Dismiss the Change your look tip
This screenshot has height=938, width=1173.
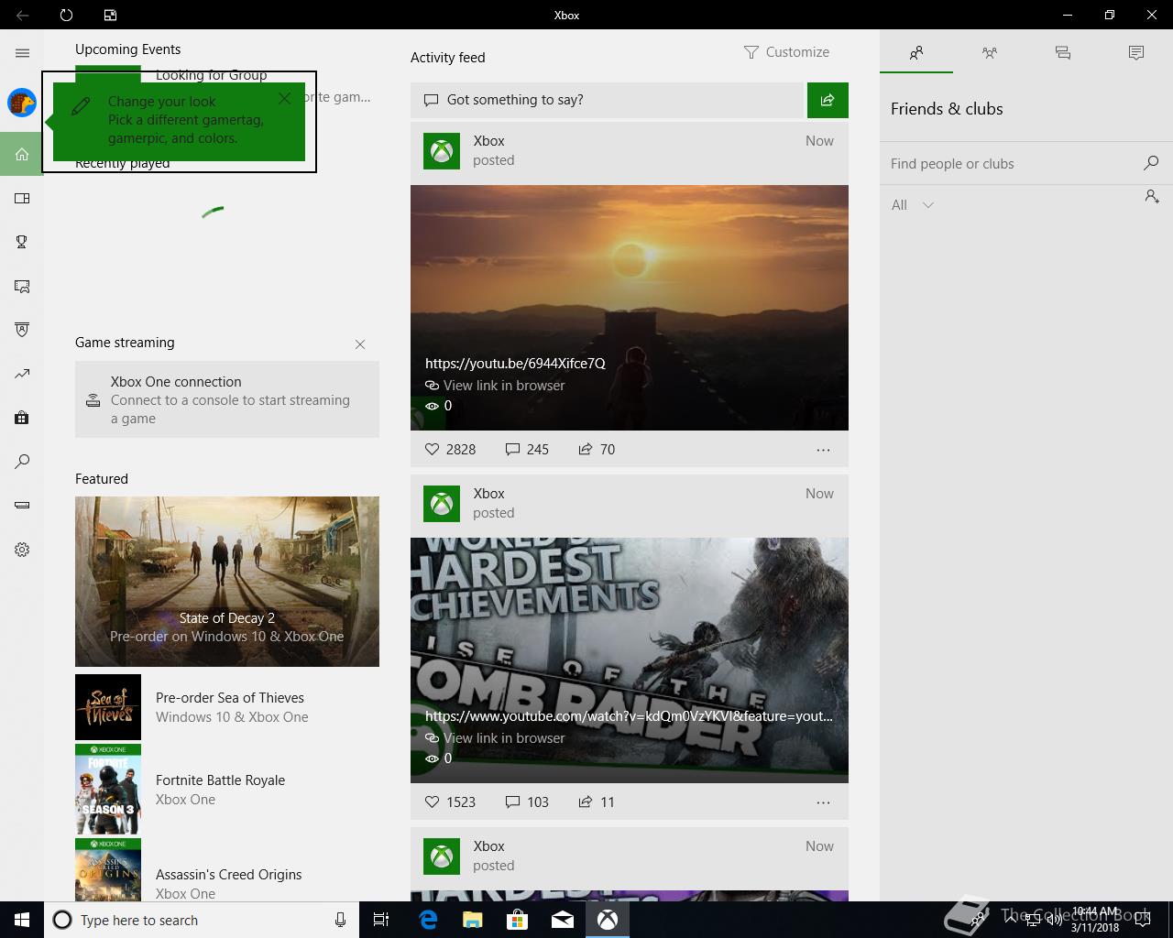285,98
